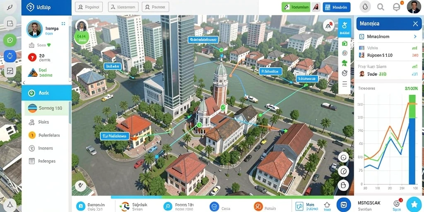424x212 pixels.
Task: Open the four-dot grid icon beside Inmga
Action: point(63,24)
